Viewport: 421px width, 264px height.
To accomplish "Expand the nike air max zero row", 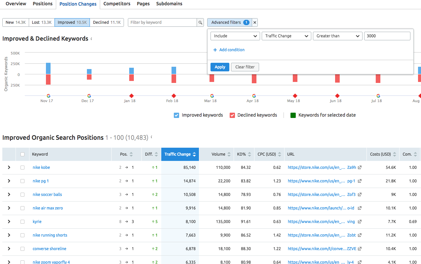I will tap(9, 208).
